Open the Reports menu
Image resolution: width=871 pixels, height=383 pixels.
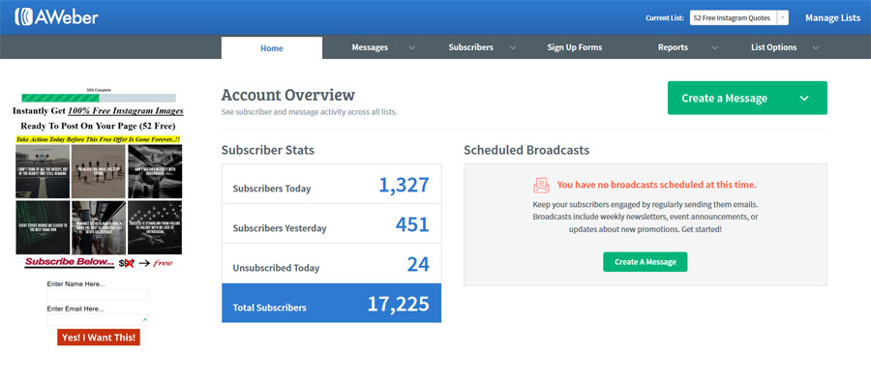pyautogui.click(x=673, y=47)
